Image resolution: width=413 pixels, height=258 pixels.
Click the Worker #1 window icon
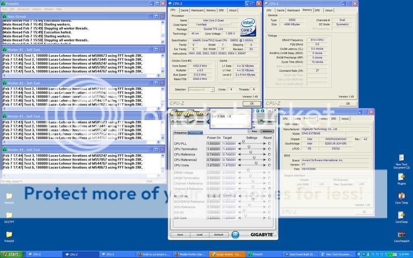tap(4, 50)
